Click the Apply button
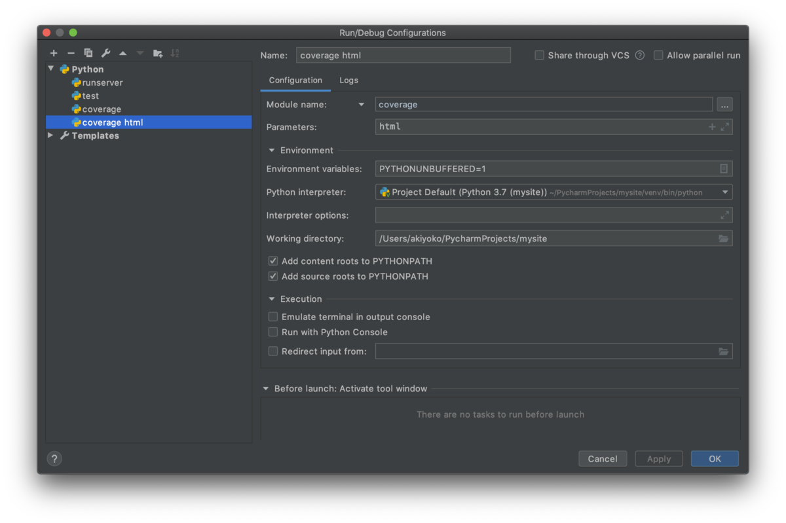 (659, 459)
